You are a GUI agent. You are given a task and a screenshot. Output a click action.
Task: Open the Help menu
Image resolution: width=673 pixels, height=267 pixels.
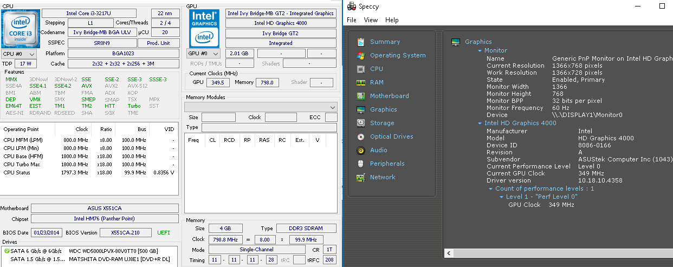click(392, 20)
